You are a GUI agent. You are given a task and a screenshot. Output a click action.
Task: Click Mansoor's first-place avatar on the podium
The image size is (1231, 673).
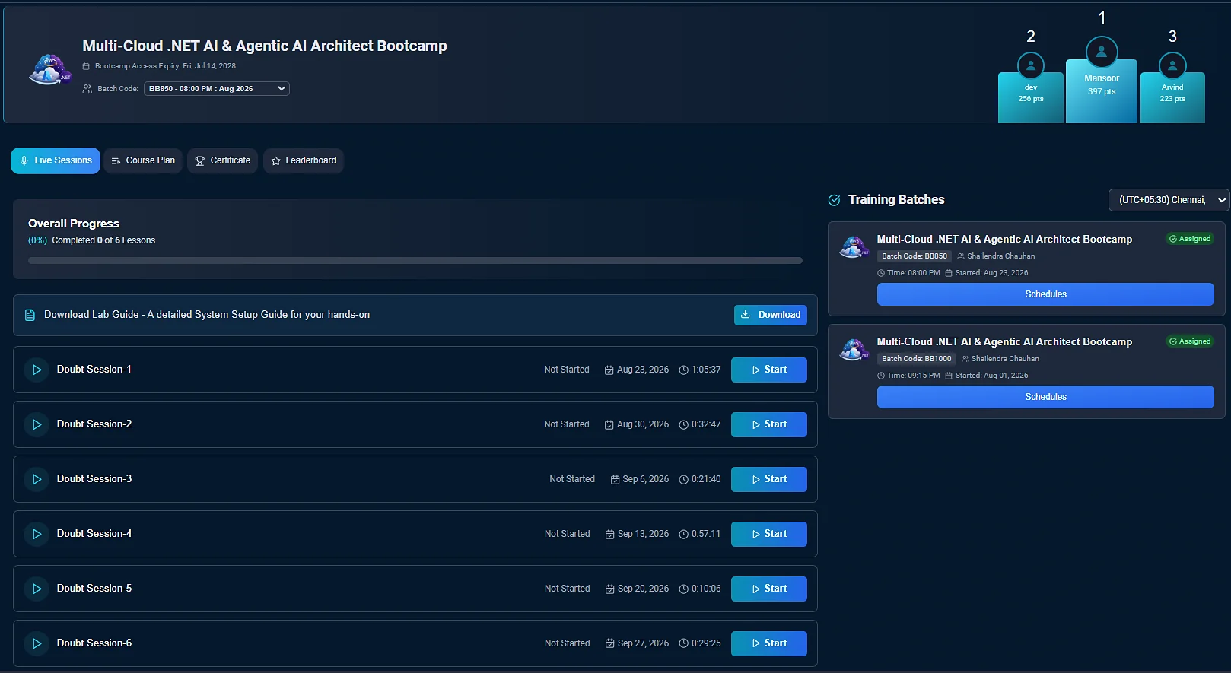coord(1101,52)
